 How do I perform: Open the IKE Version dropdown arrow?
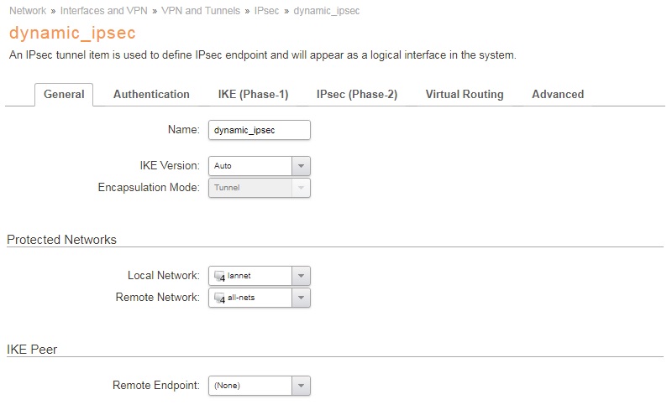pyautogui.click(x=301, y=166)
